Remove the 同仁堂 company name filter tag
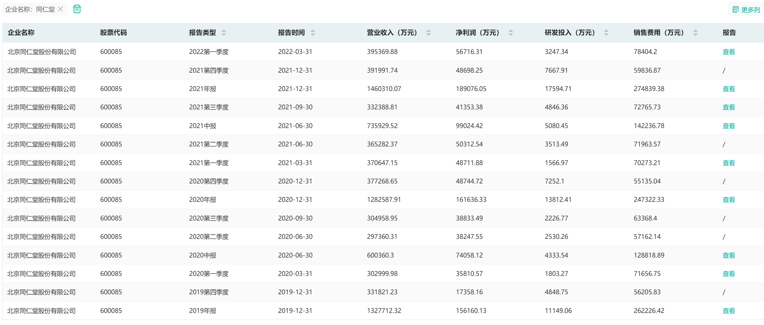Viewport: 764px width, 325px height. click(61, 9)
